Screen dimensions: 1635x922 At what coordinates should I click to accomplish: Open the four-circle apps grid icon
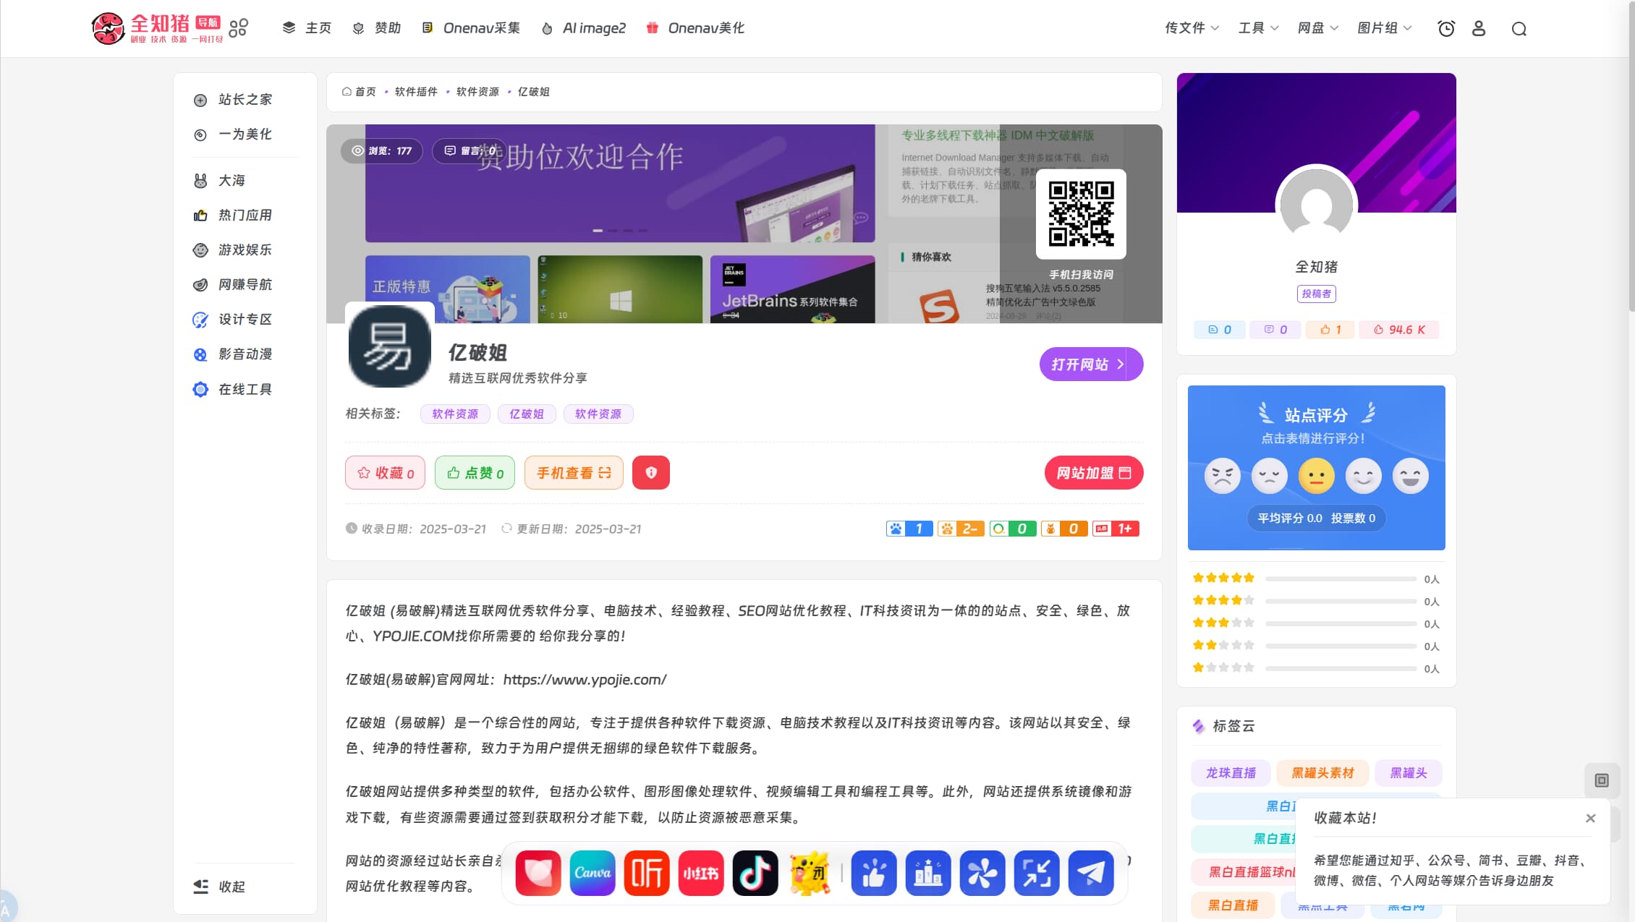[x=239, y=28]
